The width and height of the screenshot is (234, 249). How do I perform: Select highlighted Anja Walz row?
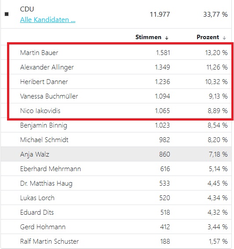click(116, 154)
